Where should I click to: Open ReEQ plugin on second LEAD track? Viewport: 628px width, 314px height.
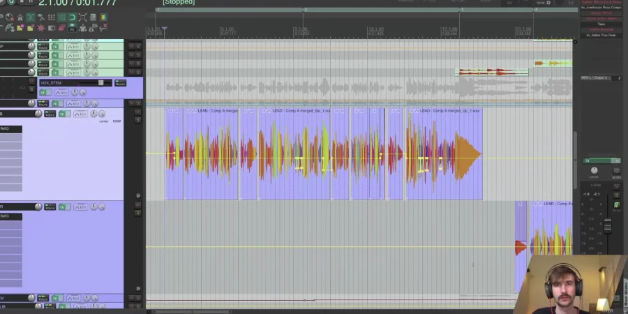pyautogui.click(x=10, y=216)
